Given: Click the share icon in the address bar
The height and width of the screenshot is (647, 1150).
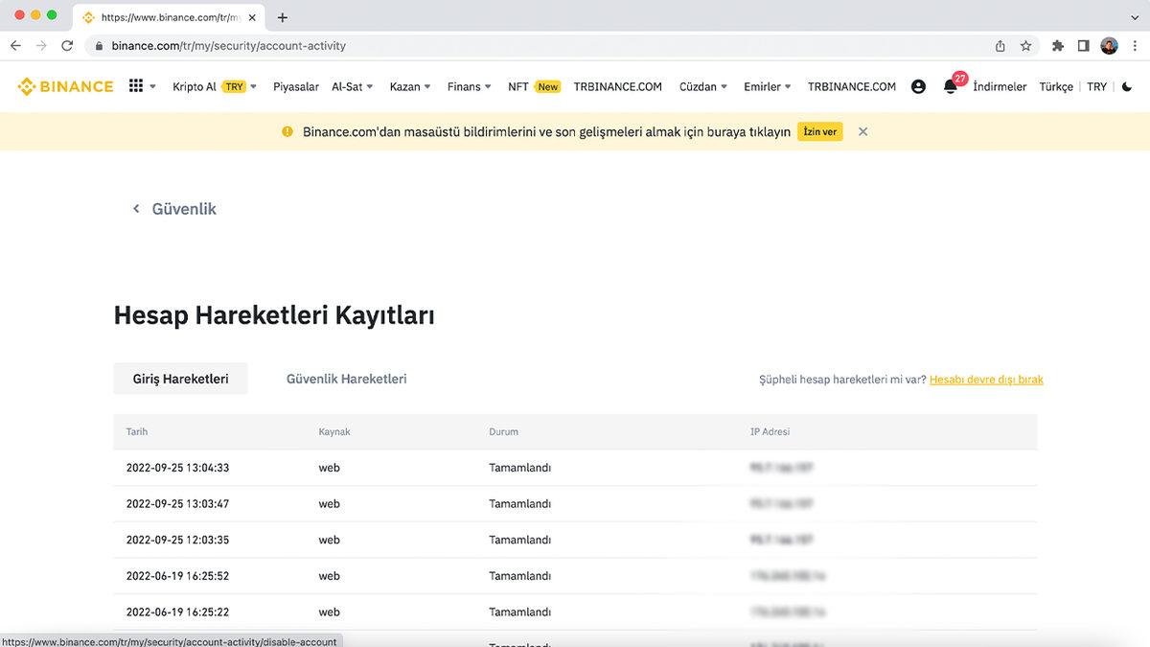Looking at the screenshot, I should tap(999, 45).
